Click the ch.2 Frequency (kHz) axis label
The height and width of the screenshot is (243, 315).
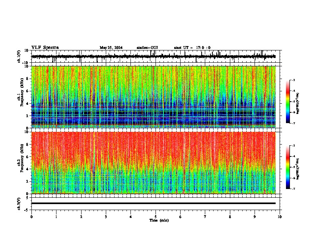click(22, 158)
